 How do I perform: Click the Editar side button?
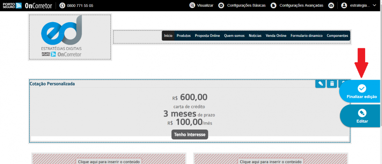362,116
